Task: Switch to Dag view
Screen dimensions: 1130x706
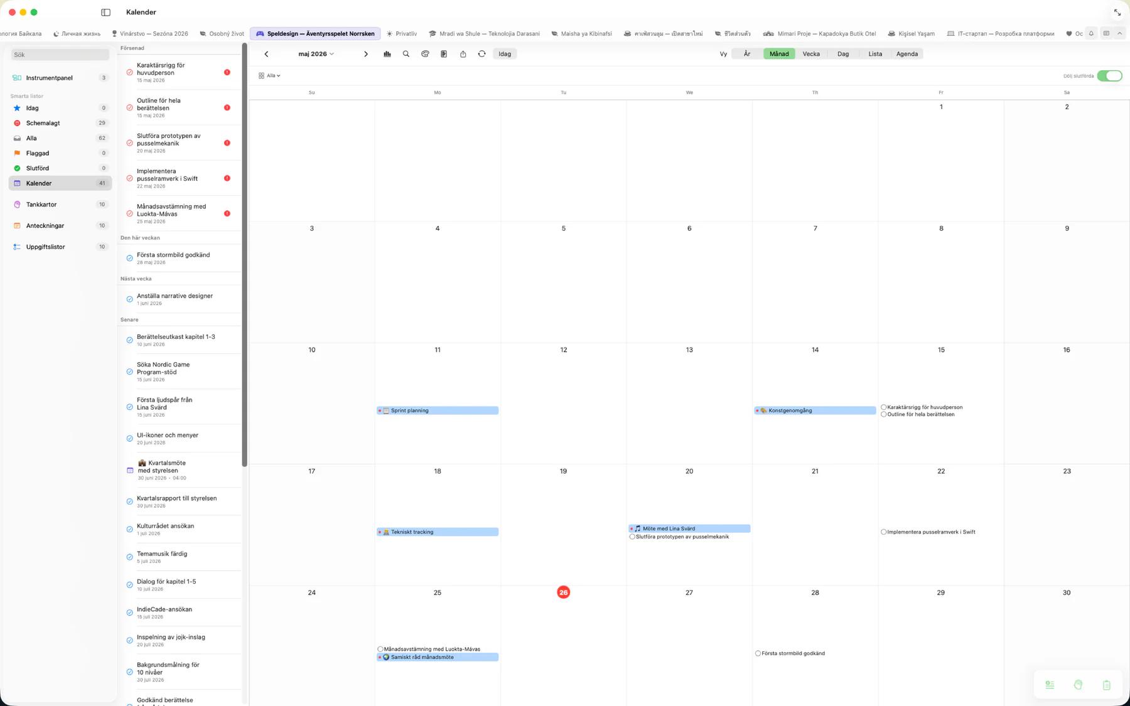Action: tap(843, 54)
